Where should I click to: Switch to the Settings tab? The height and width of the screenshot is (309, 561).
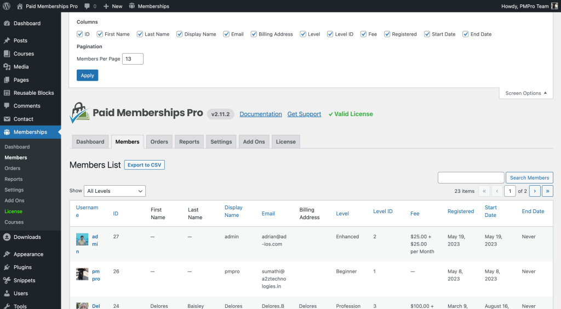pyautogui.click(x=221, y=141)
